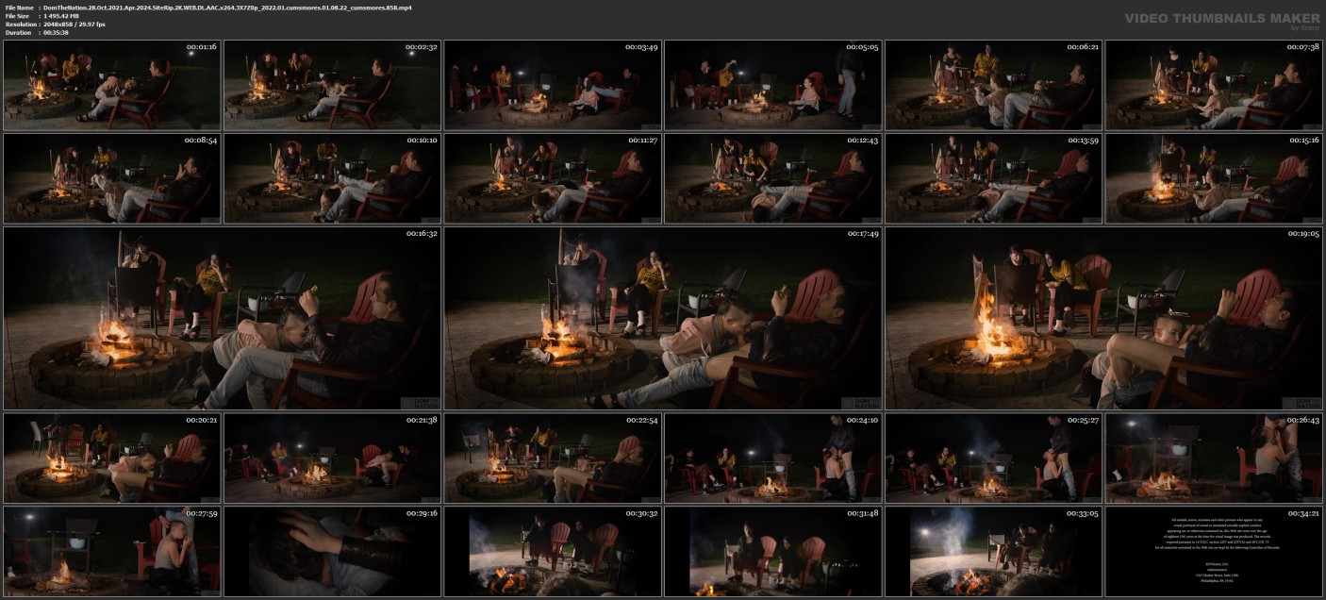Image resolution: width=1326 pixels, height=600 pixels.
Task: Select the large frame at 00:19:05
Action: 1103,318
